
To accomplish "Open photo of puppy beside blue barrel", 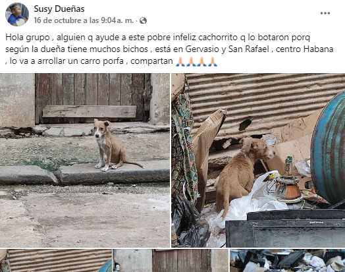I will (x=258, y=160).
